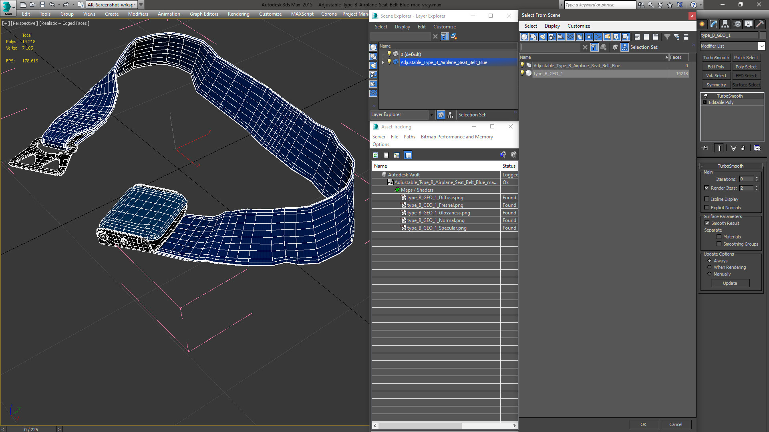Toggle Display Cameras filter in Select From Scene
769x432 pixels.
(552, 37)
